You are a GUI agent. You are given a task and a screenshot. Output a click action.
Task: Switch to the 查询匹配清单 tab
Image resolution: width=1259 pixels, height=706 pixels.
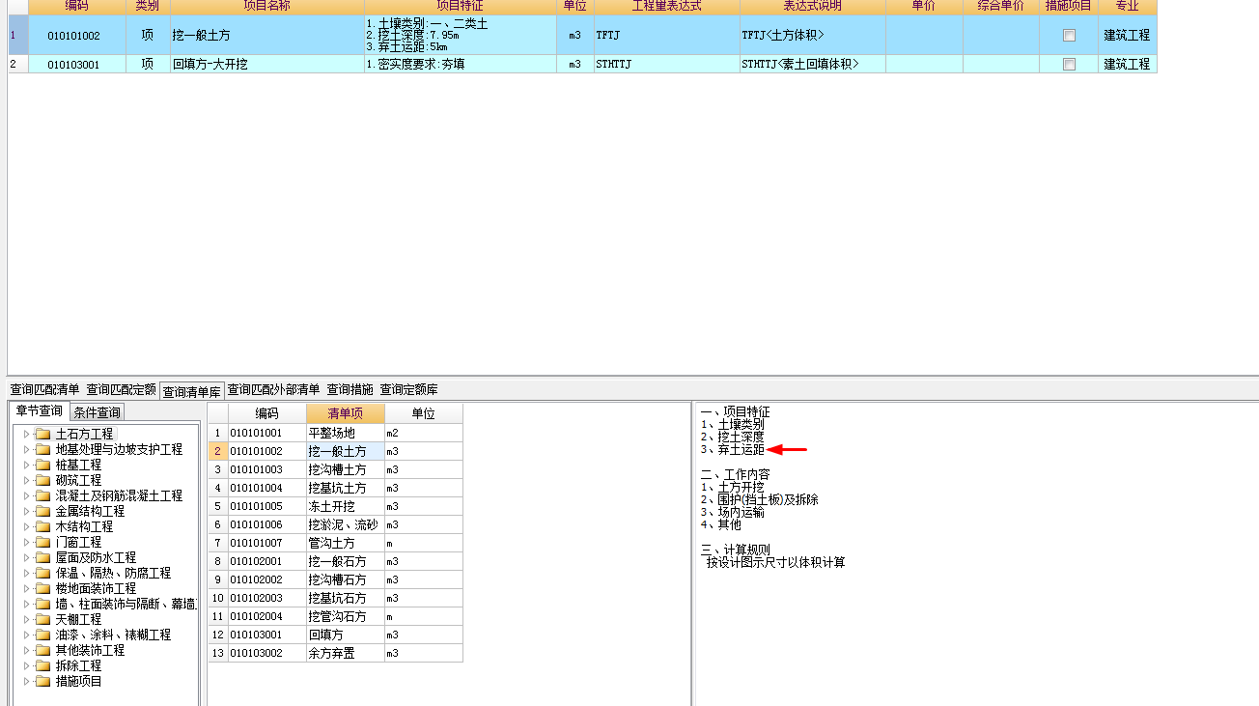tap(44, 389)
